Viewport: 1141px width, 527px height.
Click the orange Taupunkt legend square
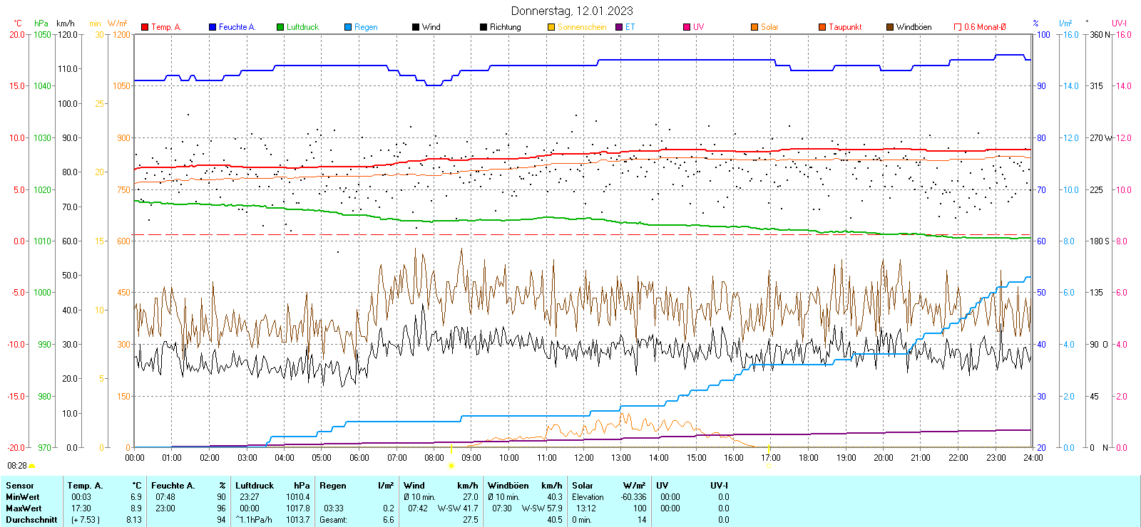[822, 27]
